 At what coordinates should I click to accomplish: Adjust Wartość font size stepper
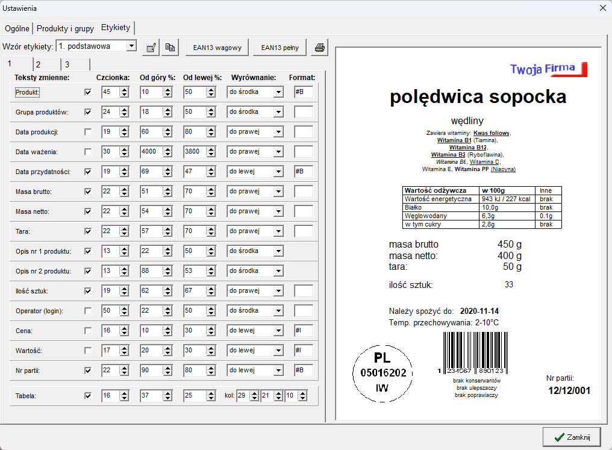tap(125, 351)
